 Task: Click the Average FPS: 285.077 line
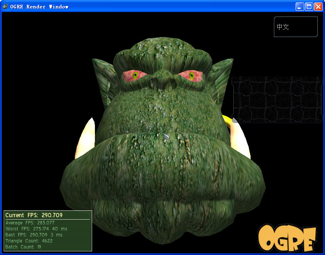30,223
